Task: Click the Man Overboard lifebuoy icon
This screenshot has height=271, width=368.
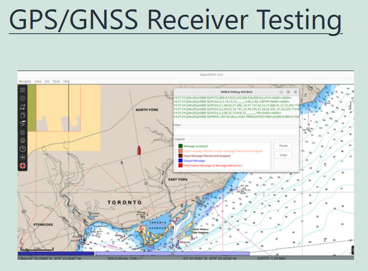Action: 22,166
